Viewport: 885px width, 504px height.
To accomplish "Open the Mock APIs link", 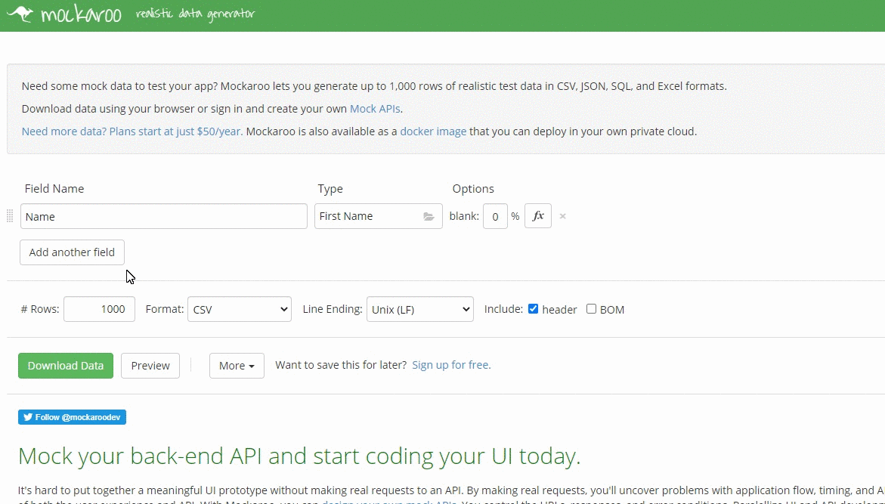I will tap(376, 109).
